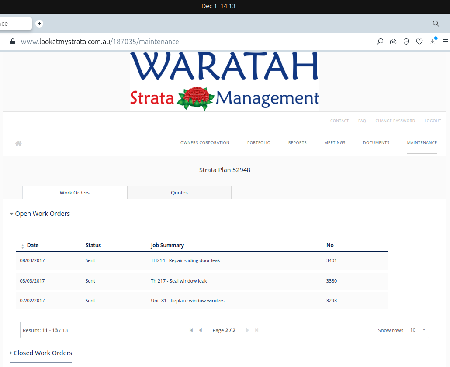This screenshot has width=450, height=367.
Task: Take a snapshot with the camera icon
Action: 393,42
